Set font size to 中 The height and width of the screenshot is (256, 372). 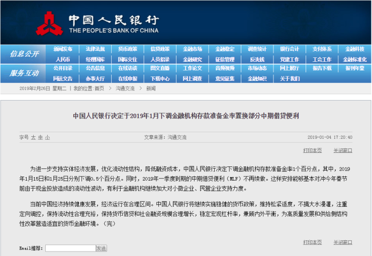40,137
